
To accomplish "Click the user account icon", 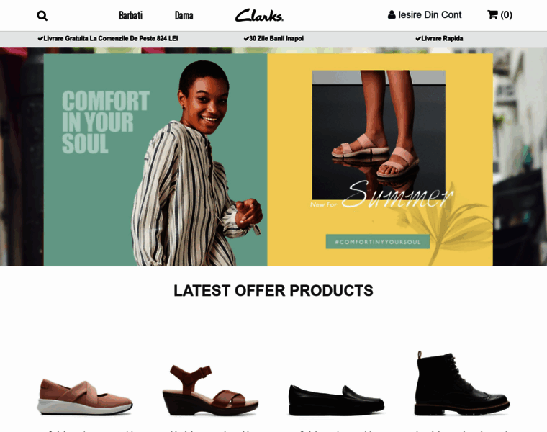I will tap(392, 14).
